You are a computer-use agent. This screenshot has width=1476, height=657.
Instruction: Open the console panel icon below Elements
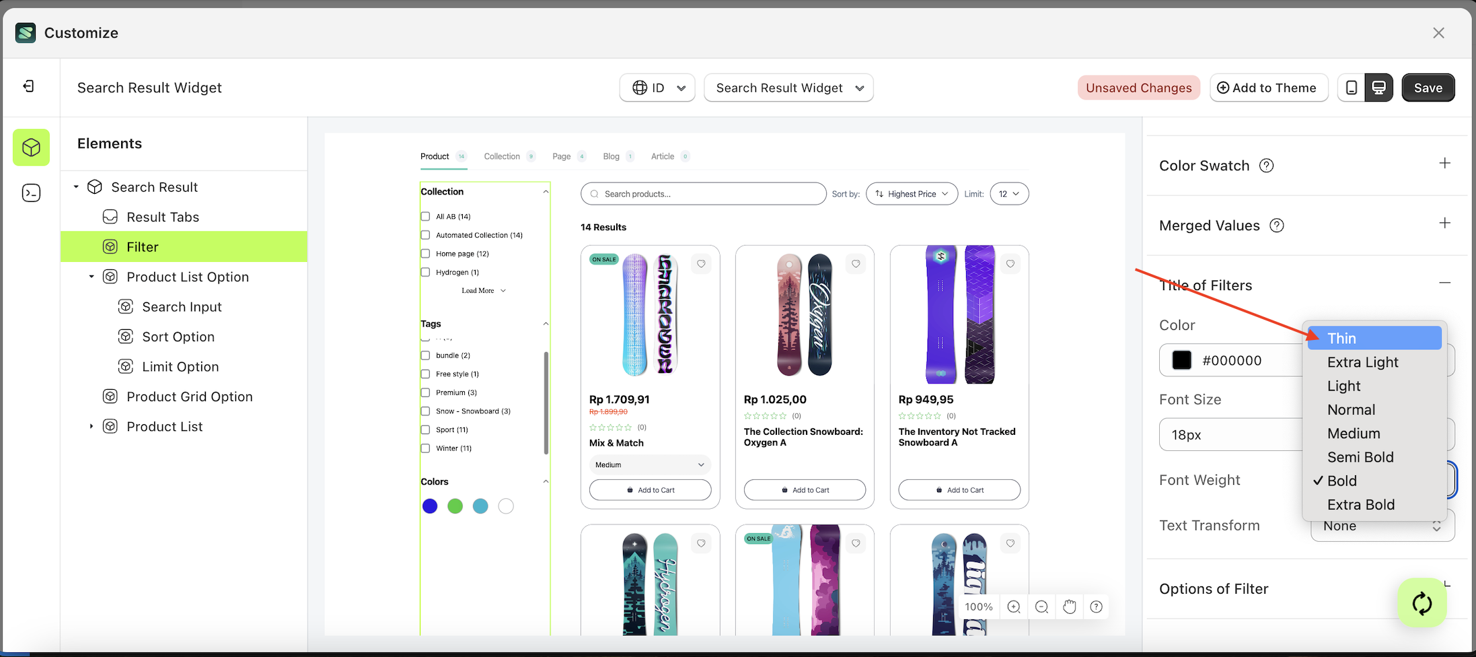click(x=31, y=193)
